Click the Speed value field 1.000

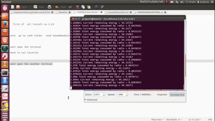(121, 95)
